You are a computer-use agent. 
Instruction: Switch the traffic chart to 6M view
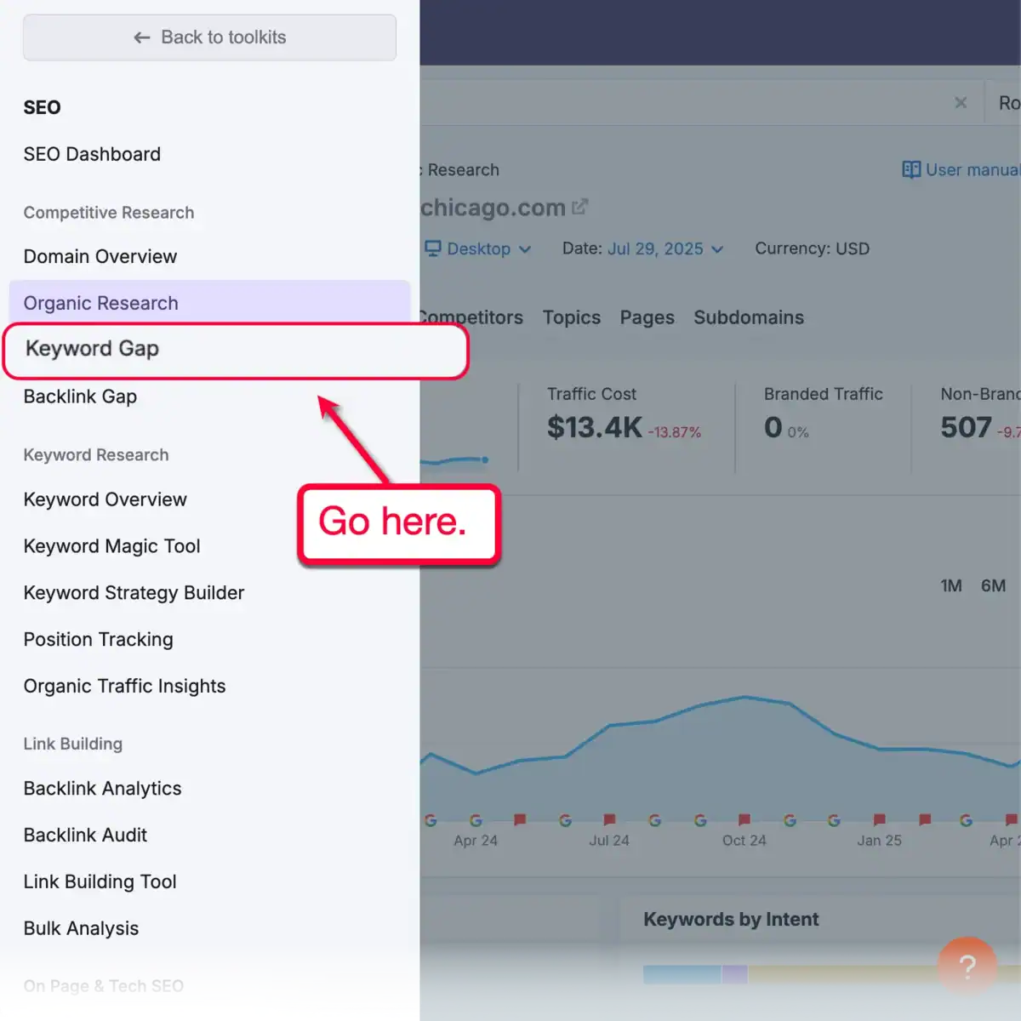(x=994, y=585)
